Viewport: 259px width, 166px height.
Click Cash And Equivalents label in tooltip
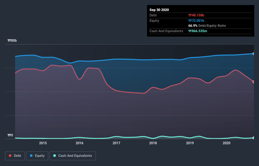[x=166, y=31]
